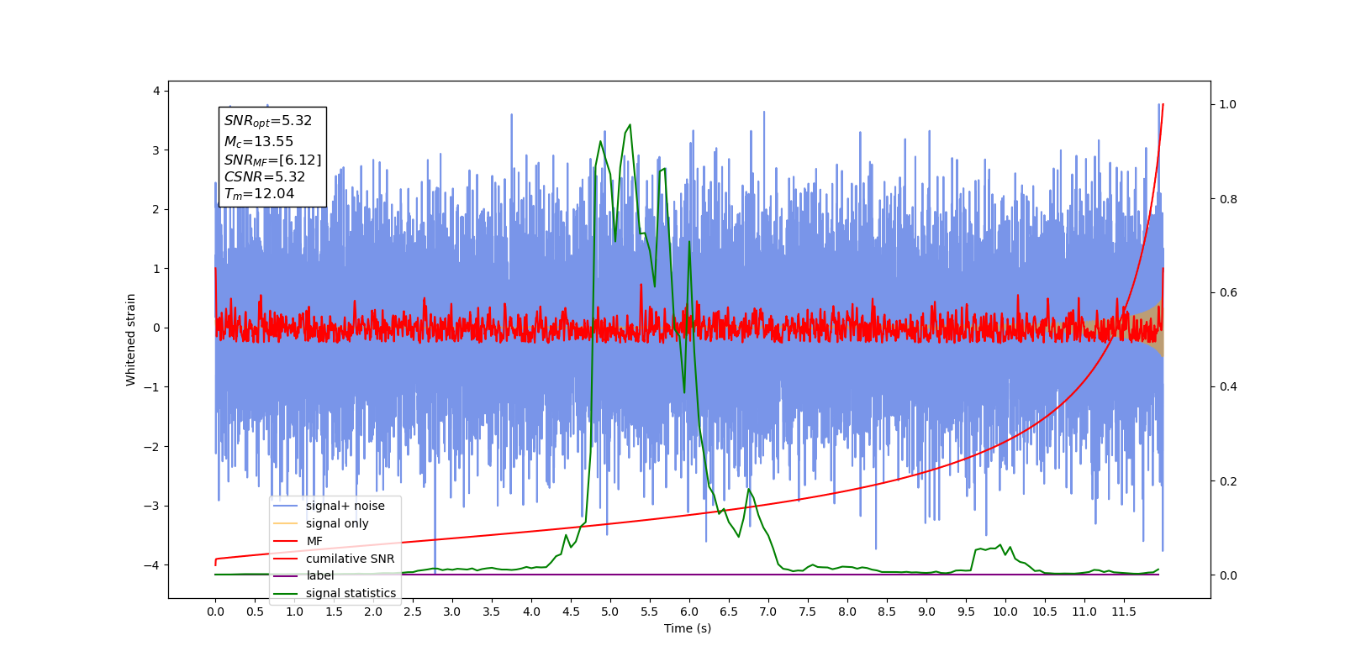
Task: Click the −4 tick on the strain axis
Action: tap(150, 565)
